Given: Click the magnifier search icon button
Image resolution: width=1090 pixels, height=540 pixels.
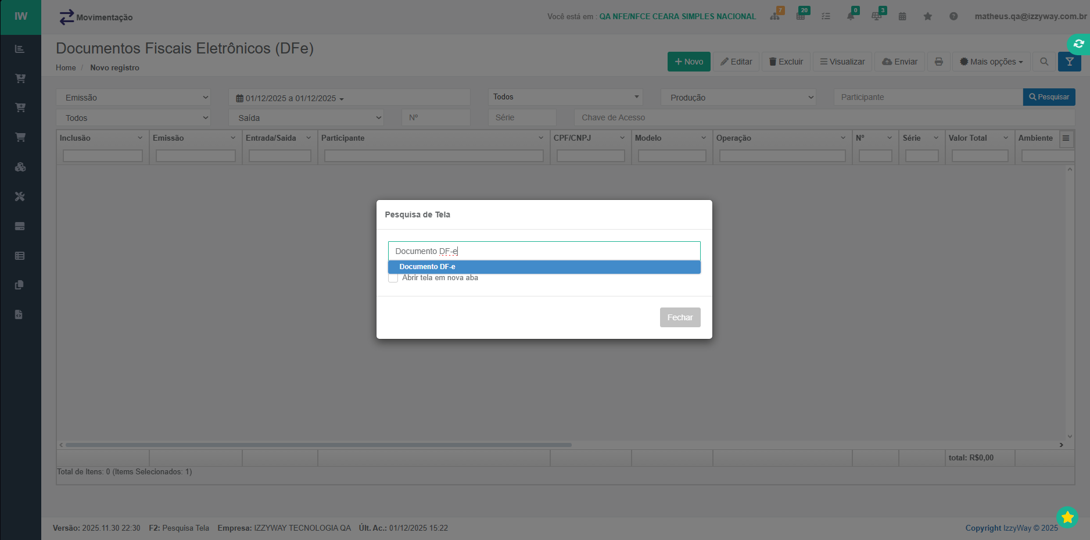Looking at the screenshot, I should click(x=1044, y=62).
